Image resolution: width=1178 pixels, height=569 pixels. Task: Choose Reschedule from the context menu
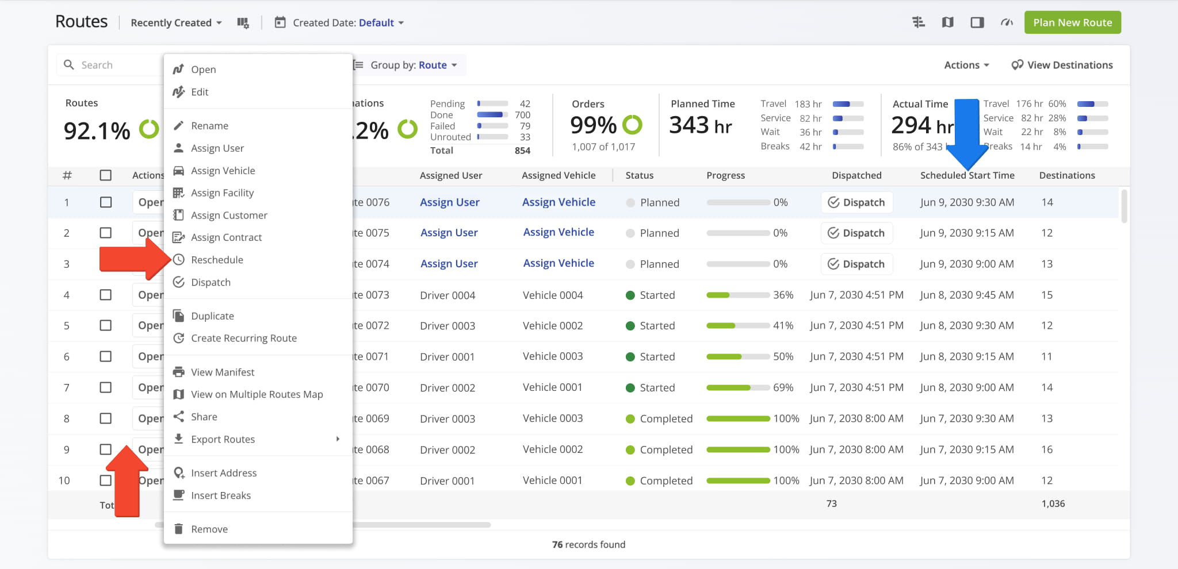217,260
